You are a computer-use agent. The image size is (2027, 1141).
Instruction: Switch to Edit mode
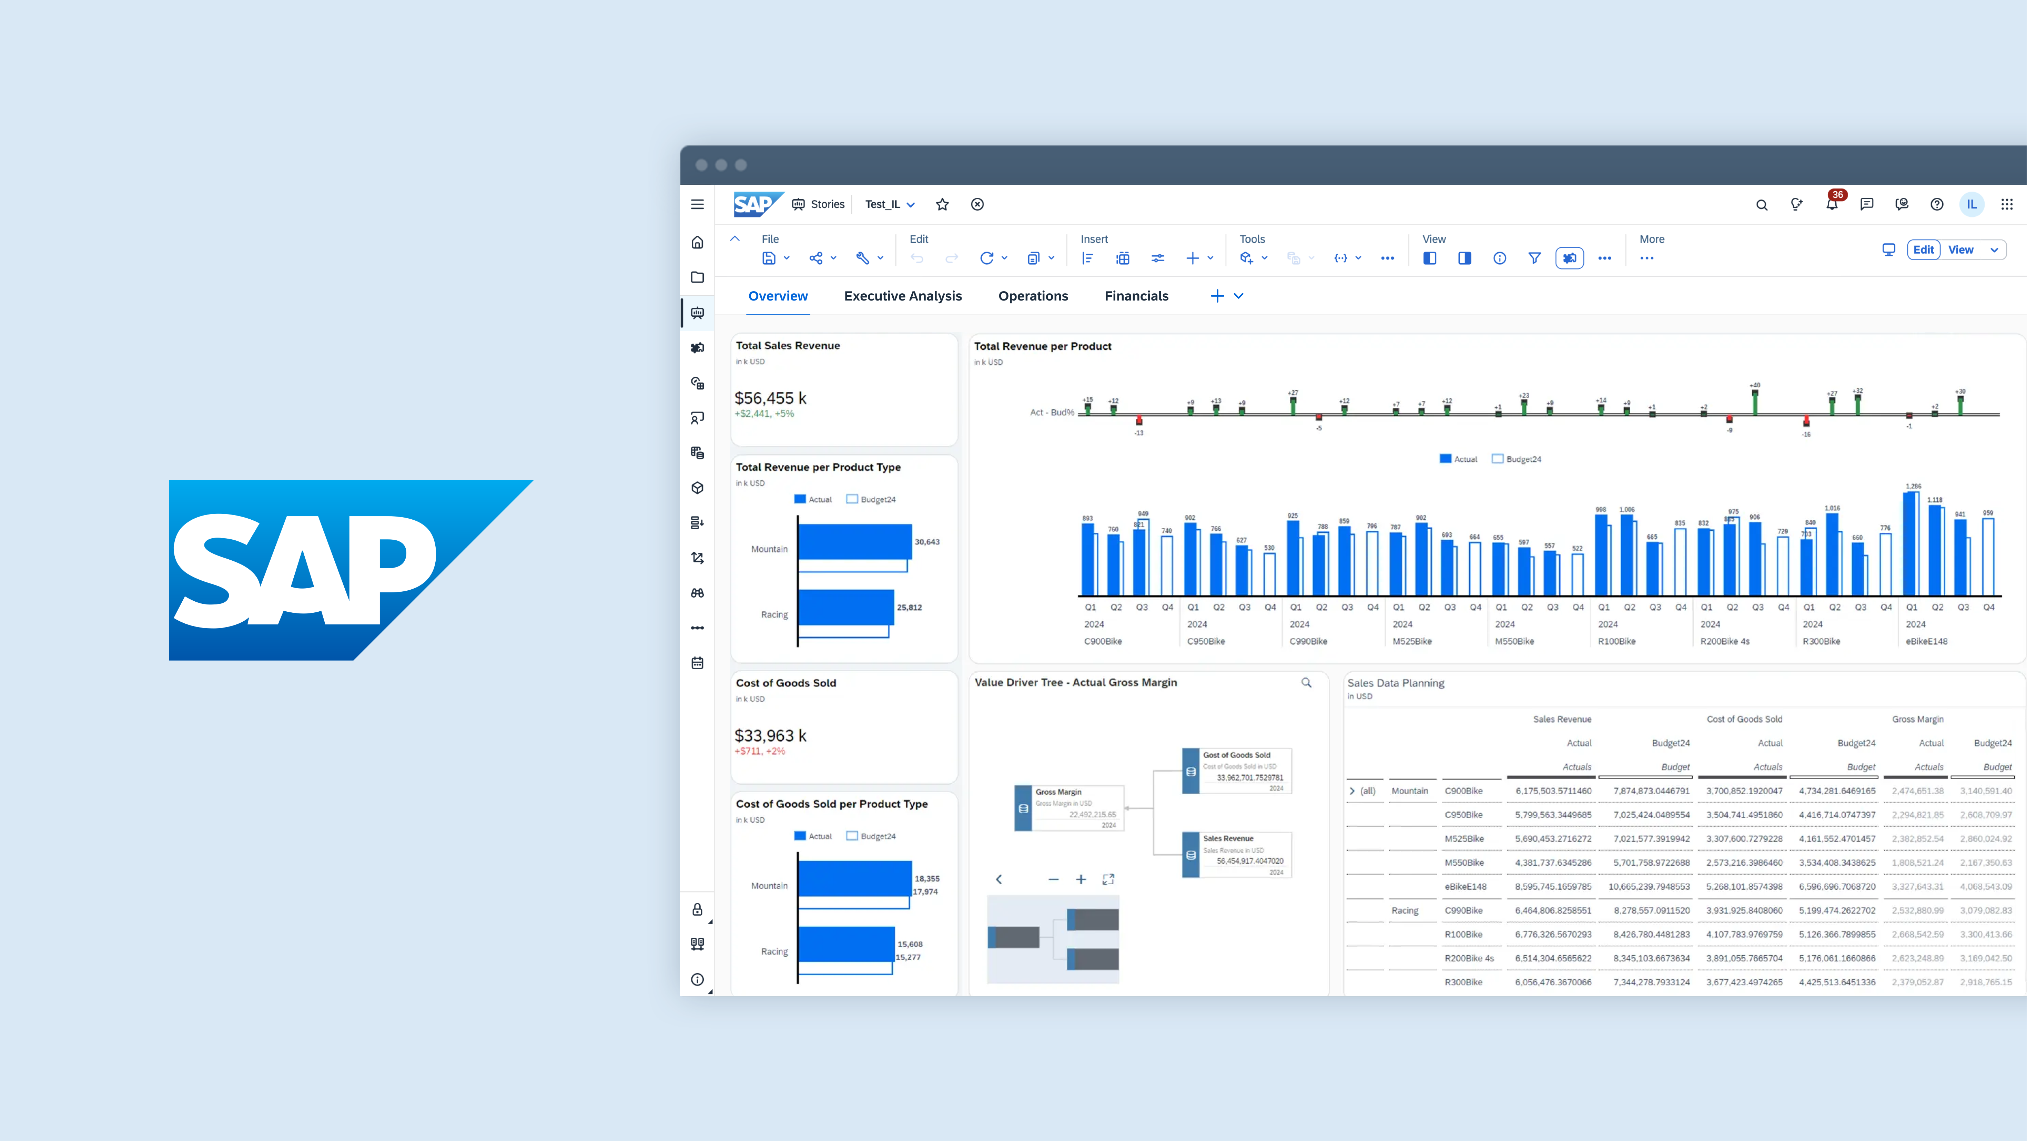click(x=1923, y=249)
